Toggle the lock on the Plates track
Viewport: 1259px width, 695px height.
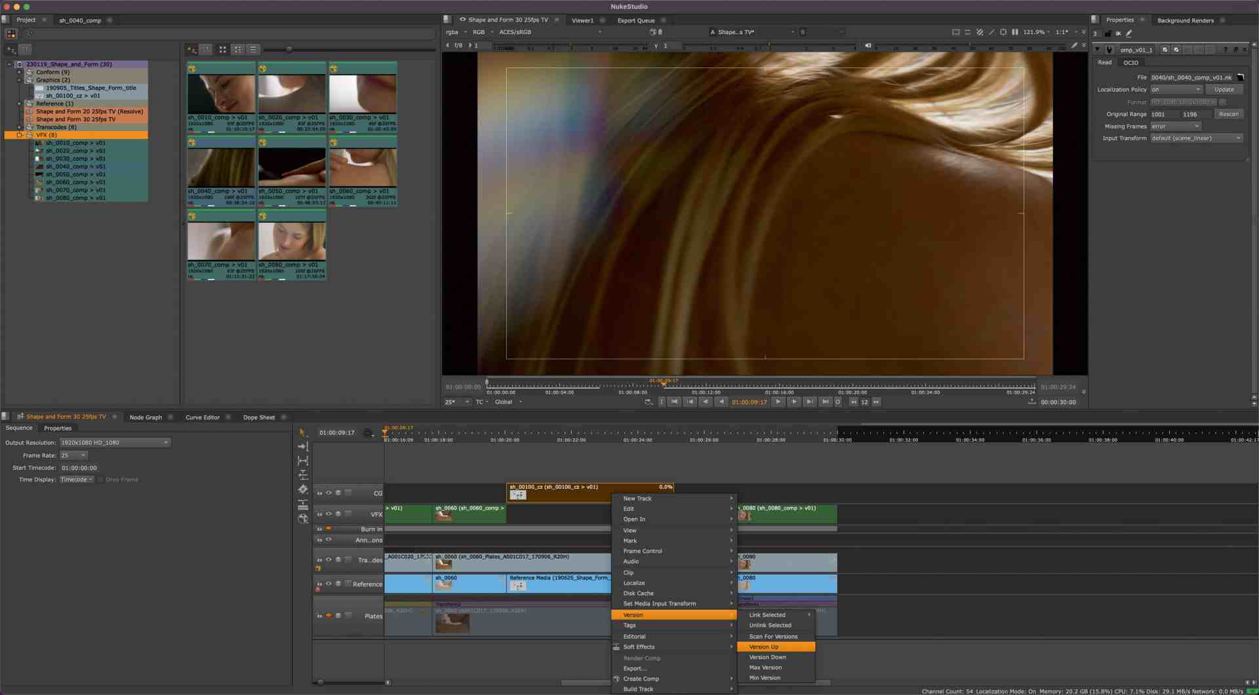point(321,615)
